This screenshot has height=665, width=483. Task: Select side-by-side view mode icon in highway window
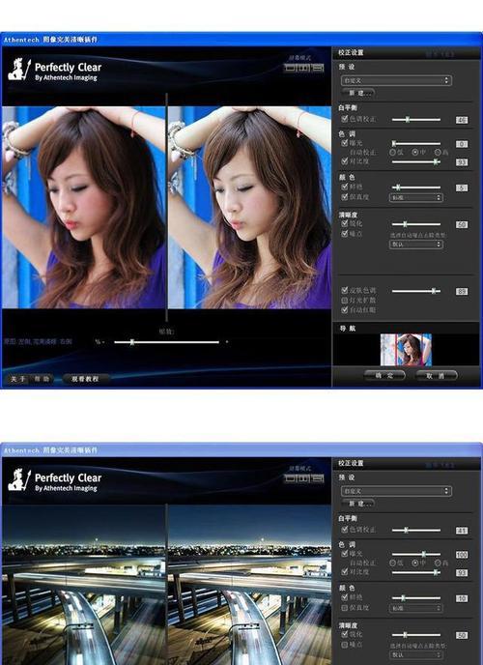tap(303, 478)
